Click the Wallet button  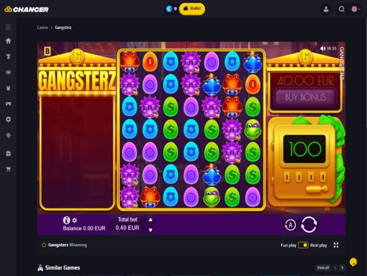pyautogui.click(x=192, y=9)
